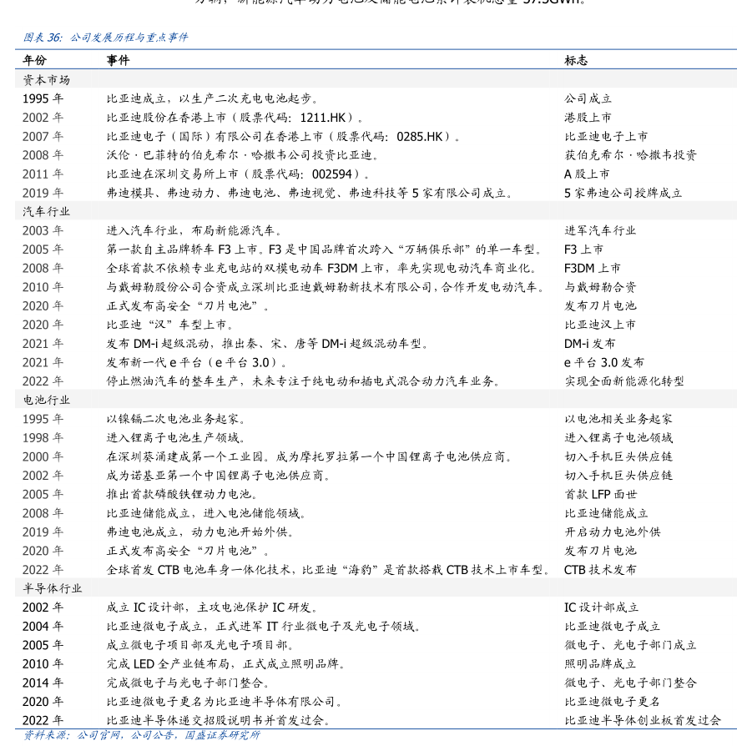737x746 pixels.
Task: Click the "标志" column header
Action: click(576, 60)
